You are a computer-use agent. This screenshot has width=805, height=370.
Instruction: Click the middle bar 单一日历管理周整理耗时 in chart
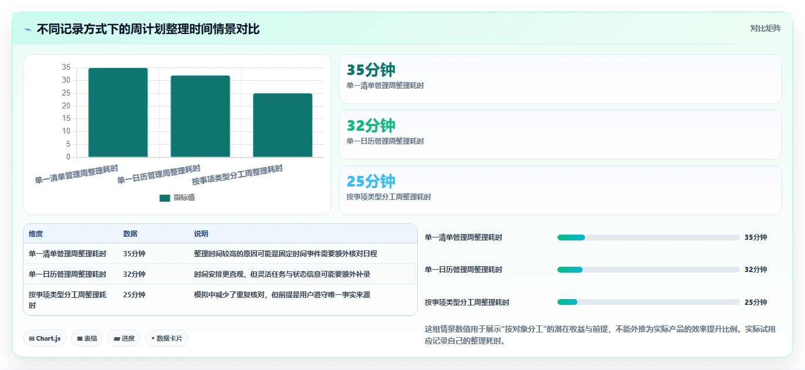coord(200,116)
